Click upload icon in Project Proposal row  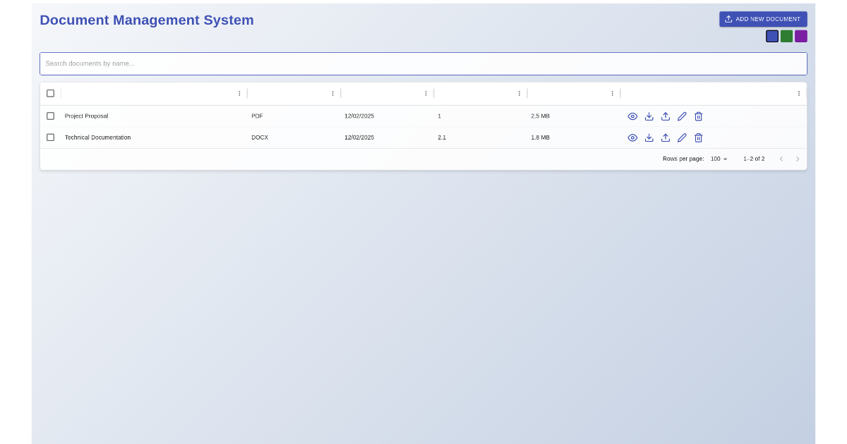[666, 116]
